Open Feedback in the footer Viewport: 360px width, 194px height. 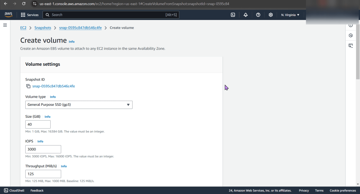[37, 190]
